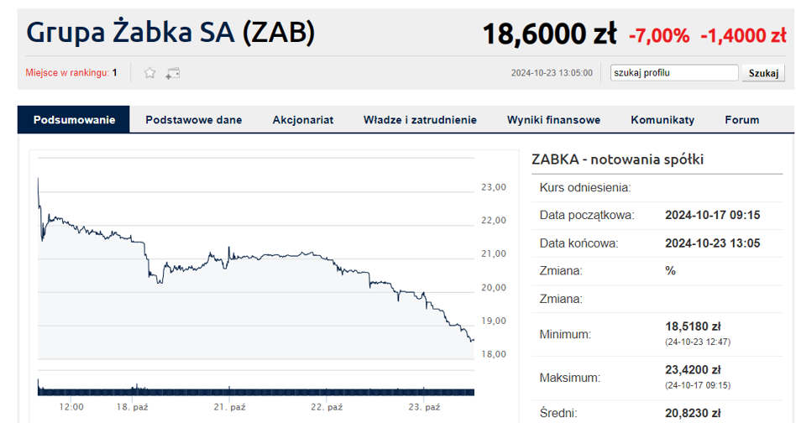
Task: Click the 'Miejsce w rankingu' link
Action: click(x=67, y=73)
